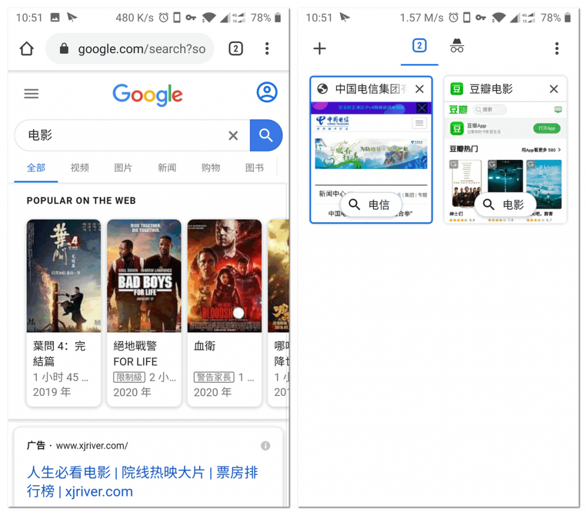This screenshot has width=587, height=515.
Task: Tap the 限制級 rating badge
Action: 129,377
